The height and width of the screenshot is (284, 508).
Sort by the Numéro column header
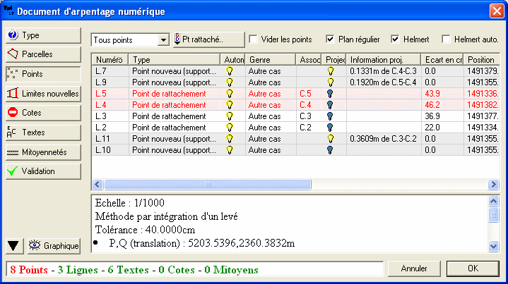pyautogui.click(x=110, y=60)
